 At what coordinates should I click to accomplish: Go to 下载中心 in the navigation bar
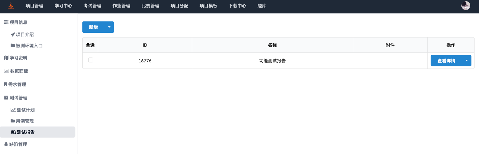(x=237, y=6)
